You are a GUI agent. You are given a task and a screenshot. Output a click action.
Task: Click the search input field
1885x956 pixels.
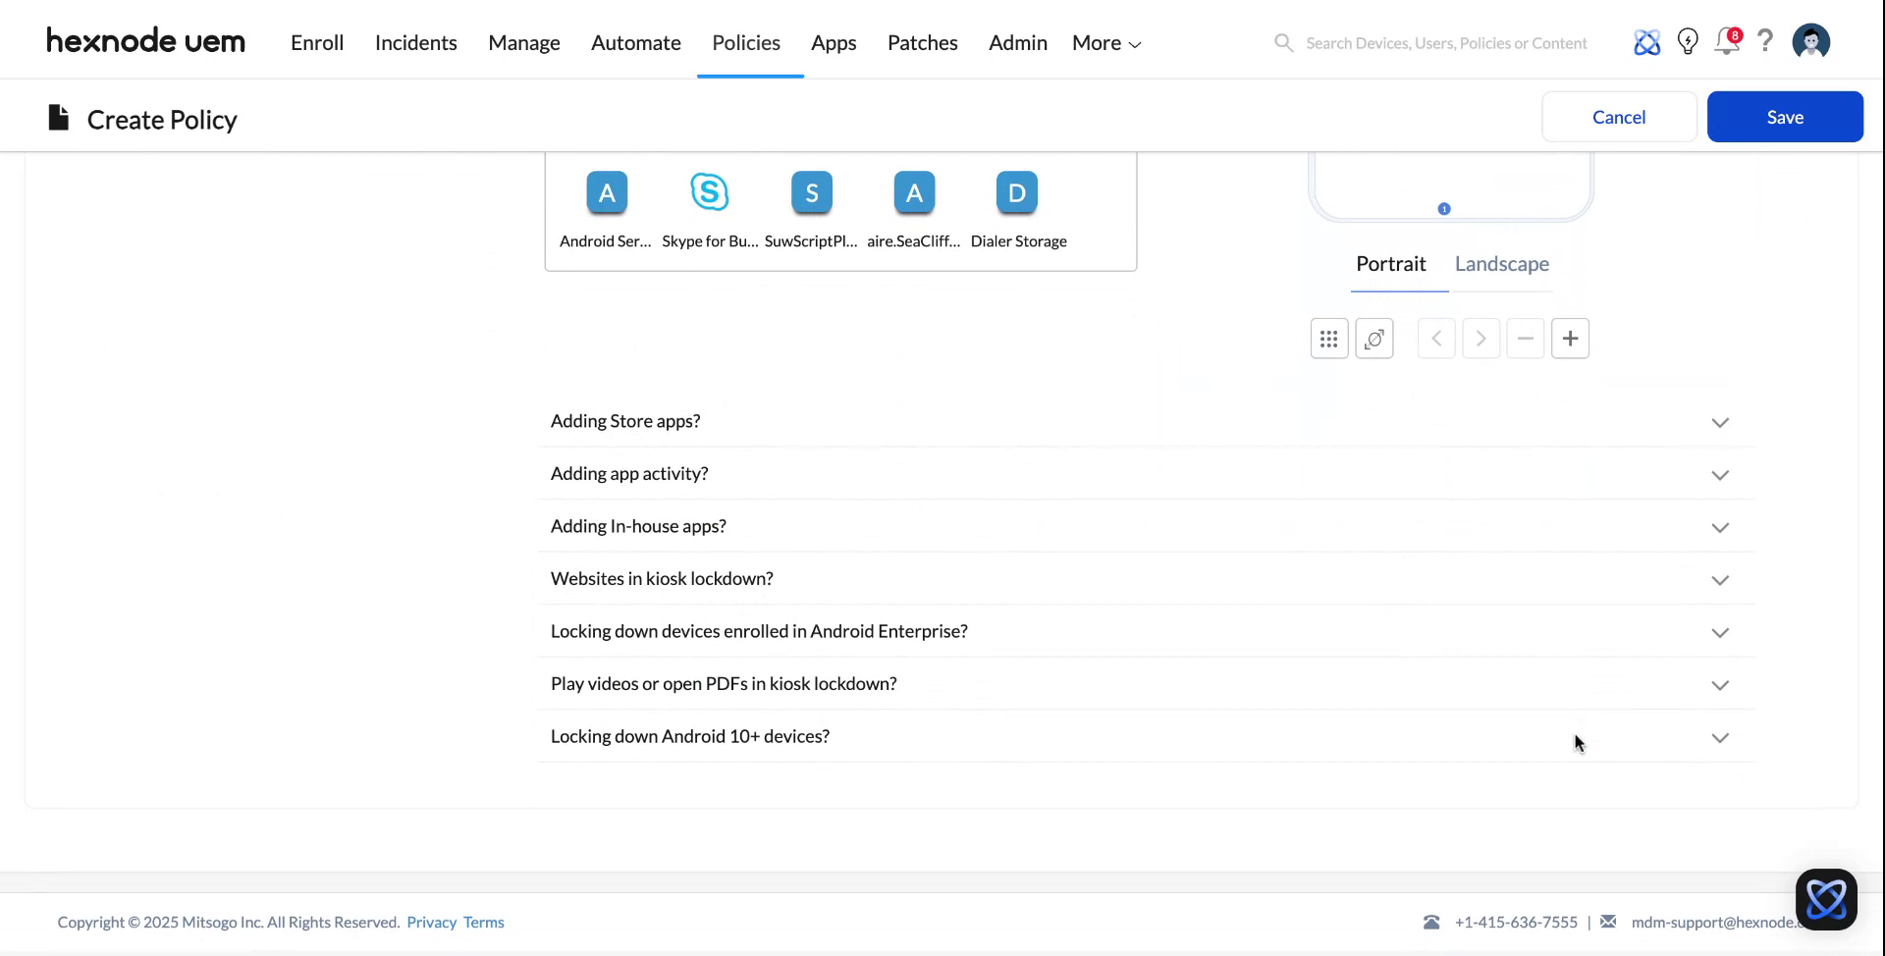(x=1443, y=42)
